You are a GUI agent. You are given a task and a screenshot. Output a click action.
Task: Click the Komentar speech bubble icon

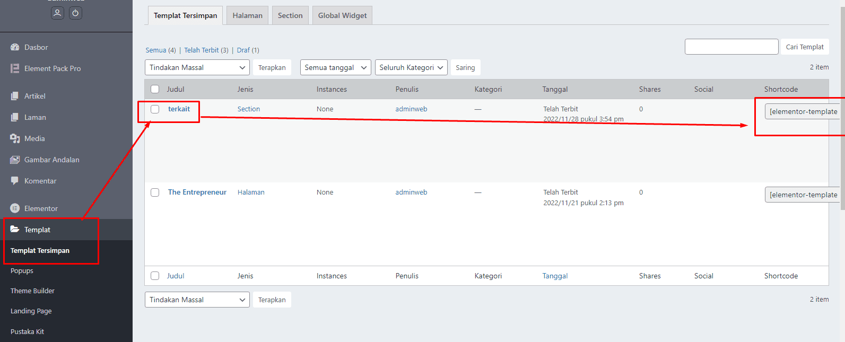(15, 181)
